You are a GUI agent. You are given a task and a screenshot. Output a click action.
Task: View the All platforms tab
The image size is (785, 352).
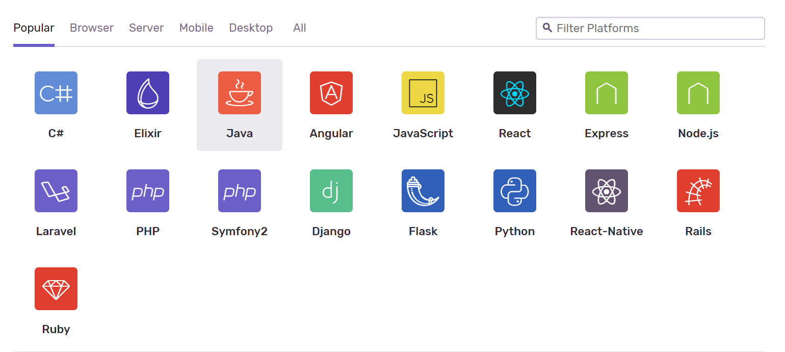click(x=300, y=28)
